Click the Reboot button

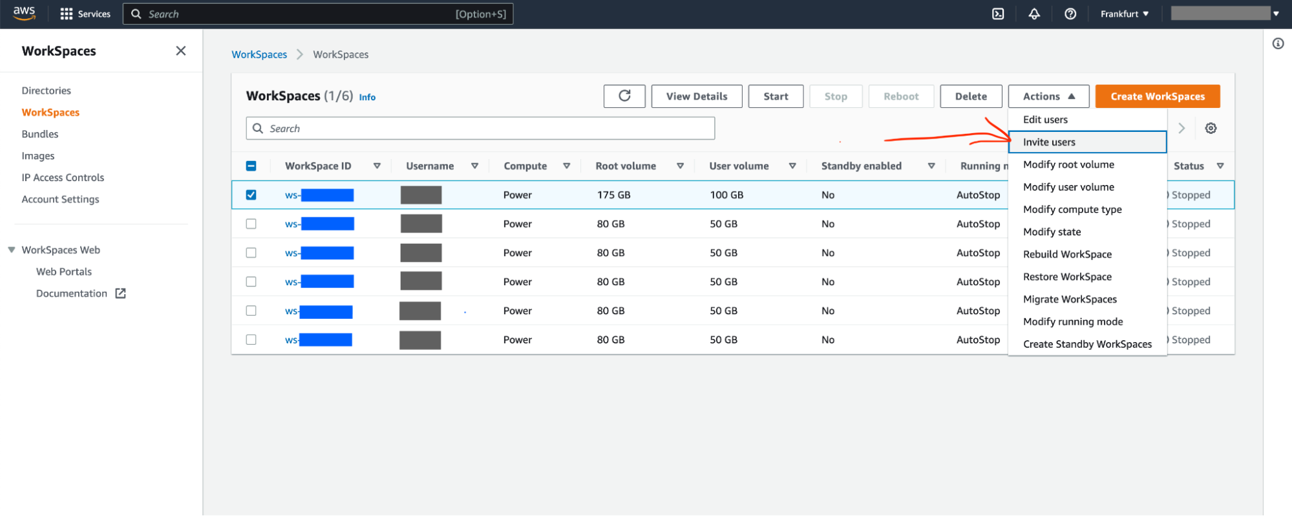(901, 96)
